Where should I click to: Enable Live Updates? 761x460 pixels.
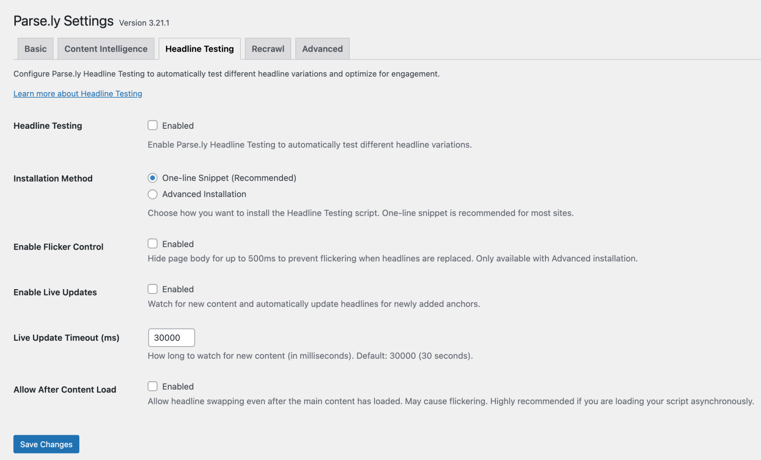tap(153, 289)
